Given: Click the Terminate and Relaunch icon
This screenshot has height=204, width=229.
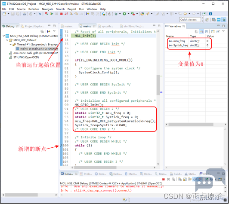Looking at the screenshot, I should [x=46, y=14].
